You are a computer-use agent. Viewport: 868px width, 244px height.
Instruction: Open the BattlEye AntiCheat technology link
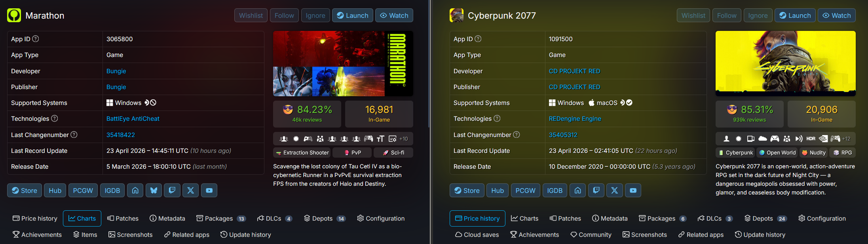click(133, 118)
